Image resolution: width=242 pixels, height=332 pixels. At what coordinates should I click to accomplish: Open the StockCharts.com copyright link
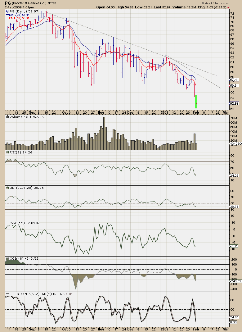pyautogui.click(x=215, y=3)
